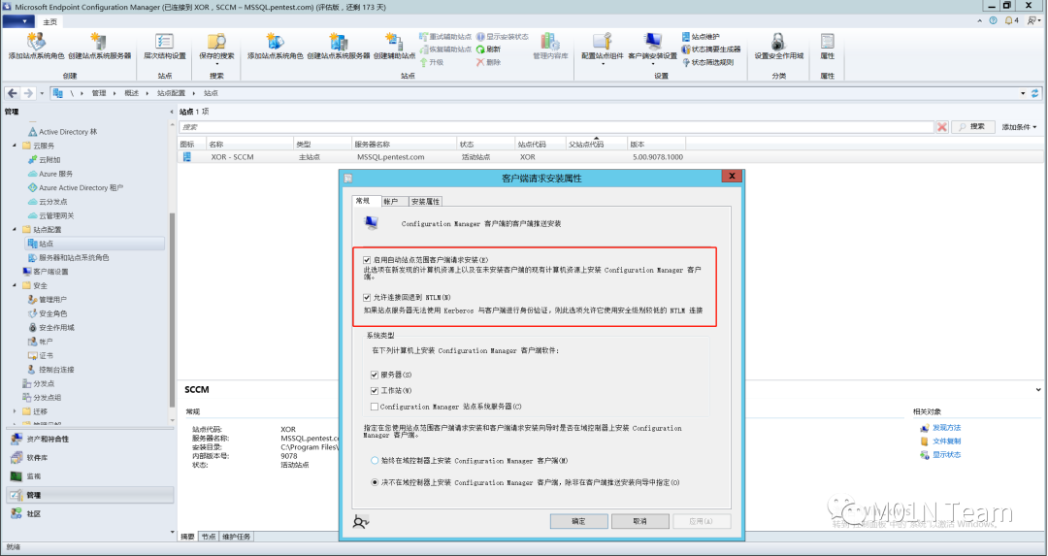The image size is (1048, 556).
Task: Toggle the 工作站(W) checkbox
Action: (375, 391)
